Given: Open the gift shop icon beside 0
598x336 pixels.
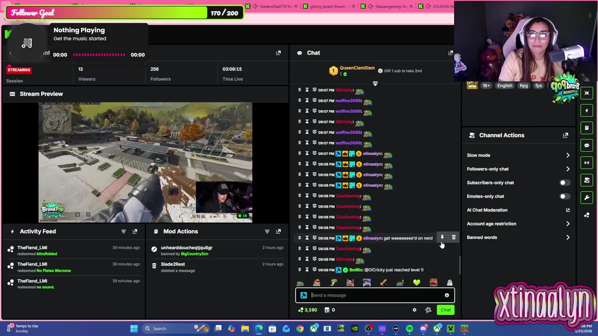Looking at the screenshot, I should (x=327, y=310).
